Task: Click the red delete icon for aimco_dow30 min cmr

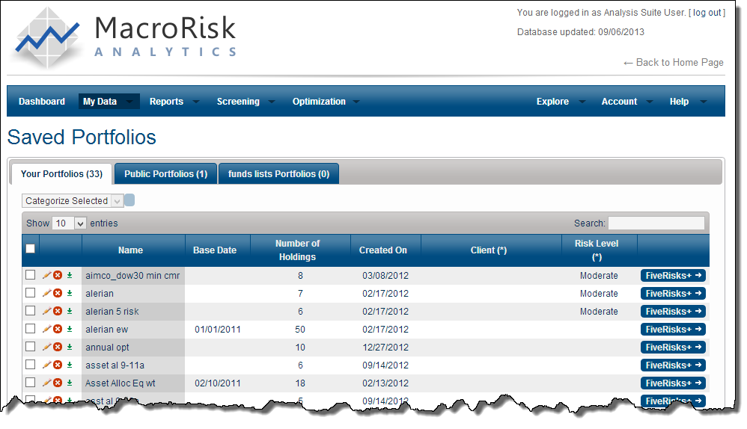Action: [x=58, y=275]
